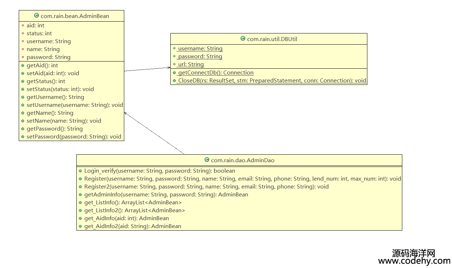Click the class icon beside com.rain.dao.AdminDao
This screenshot has height=268, width=452.
tap(207, 160)
